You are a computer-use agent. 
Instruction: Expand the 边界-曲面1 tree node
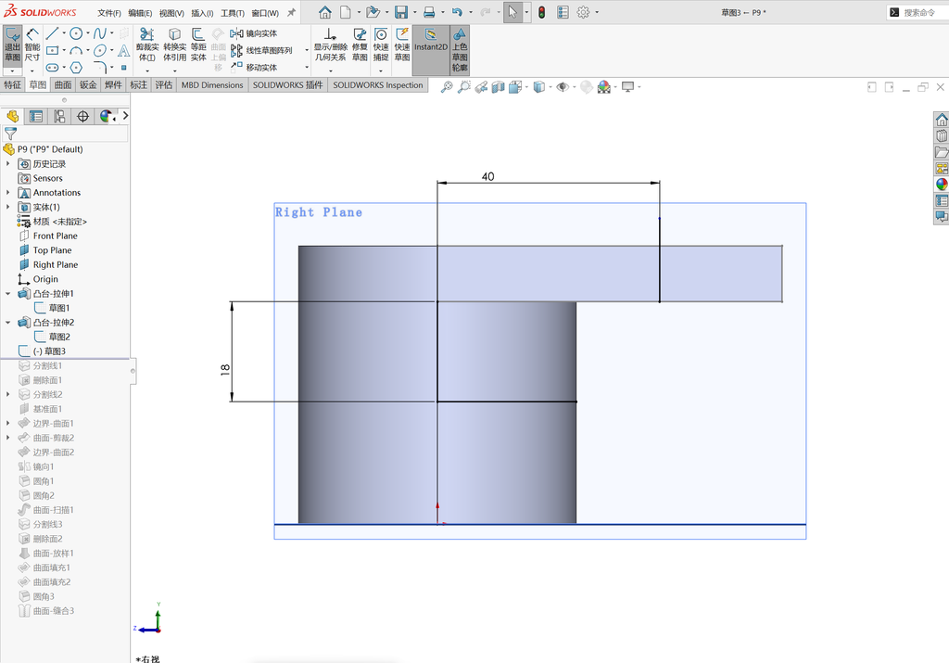7,423
